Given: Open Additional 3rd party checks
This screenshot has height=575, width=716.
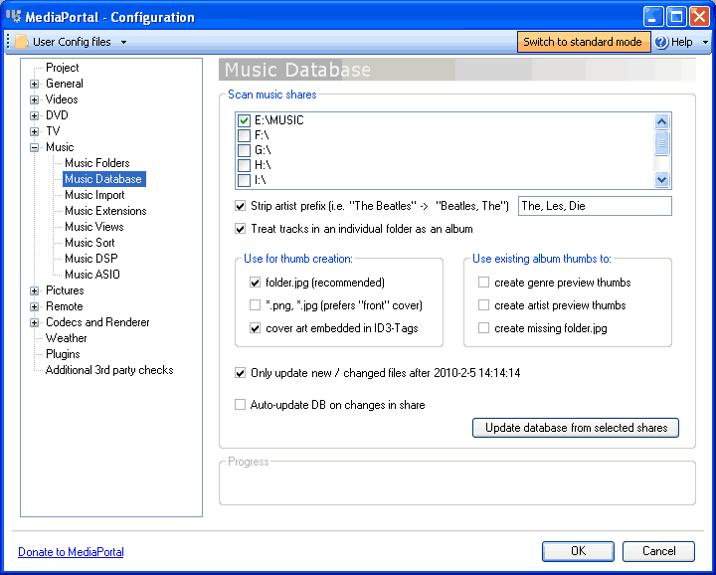Looking at the screenshot, I should pos(109,370).
